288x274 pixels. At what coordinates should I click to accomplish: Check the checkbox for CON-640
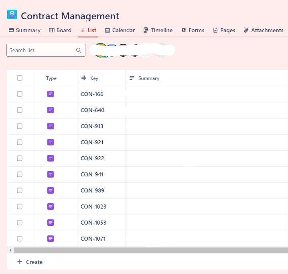[x=20, y=110]
